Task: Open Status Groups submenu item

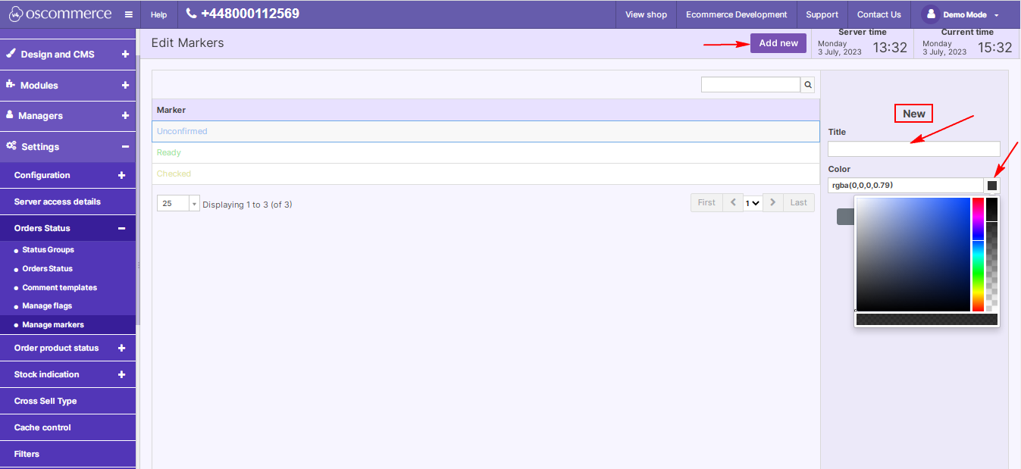Action: pos(48,250)
